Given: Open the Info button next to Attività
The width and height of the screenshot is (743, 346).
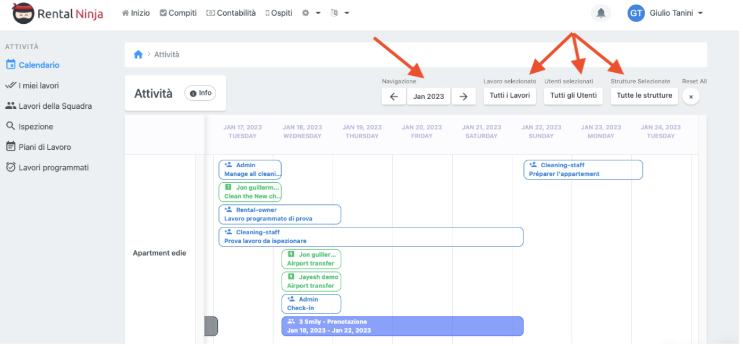Looking at the screenshot, I should [x=201, y=93].
